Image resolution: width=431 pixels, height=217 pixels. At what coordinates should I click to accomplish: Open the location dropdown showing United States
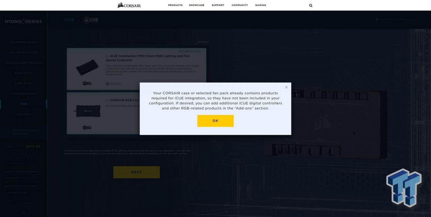[24, 193]
